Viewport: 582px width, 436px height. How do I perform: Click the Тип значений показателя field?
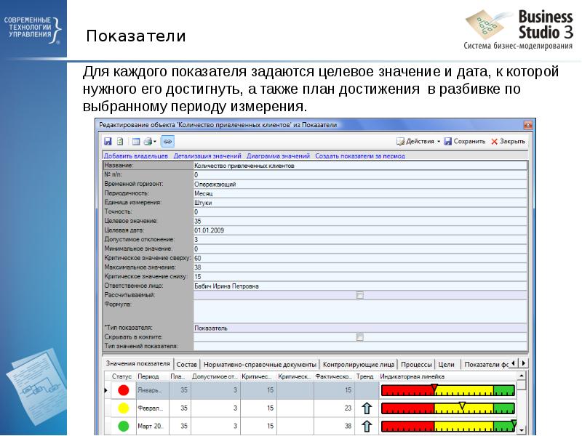[x=360, y=347]
